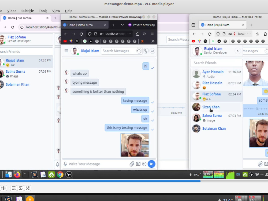Viewport: 268px width, 201px height.
Task: Show more bookmarks chevron in the private window
Action: click(x=153, y=41)
